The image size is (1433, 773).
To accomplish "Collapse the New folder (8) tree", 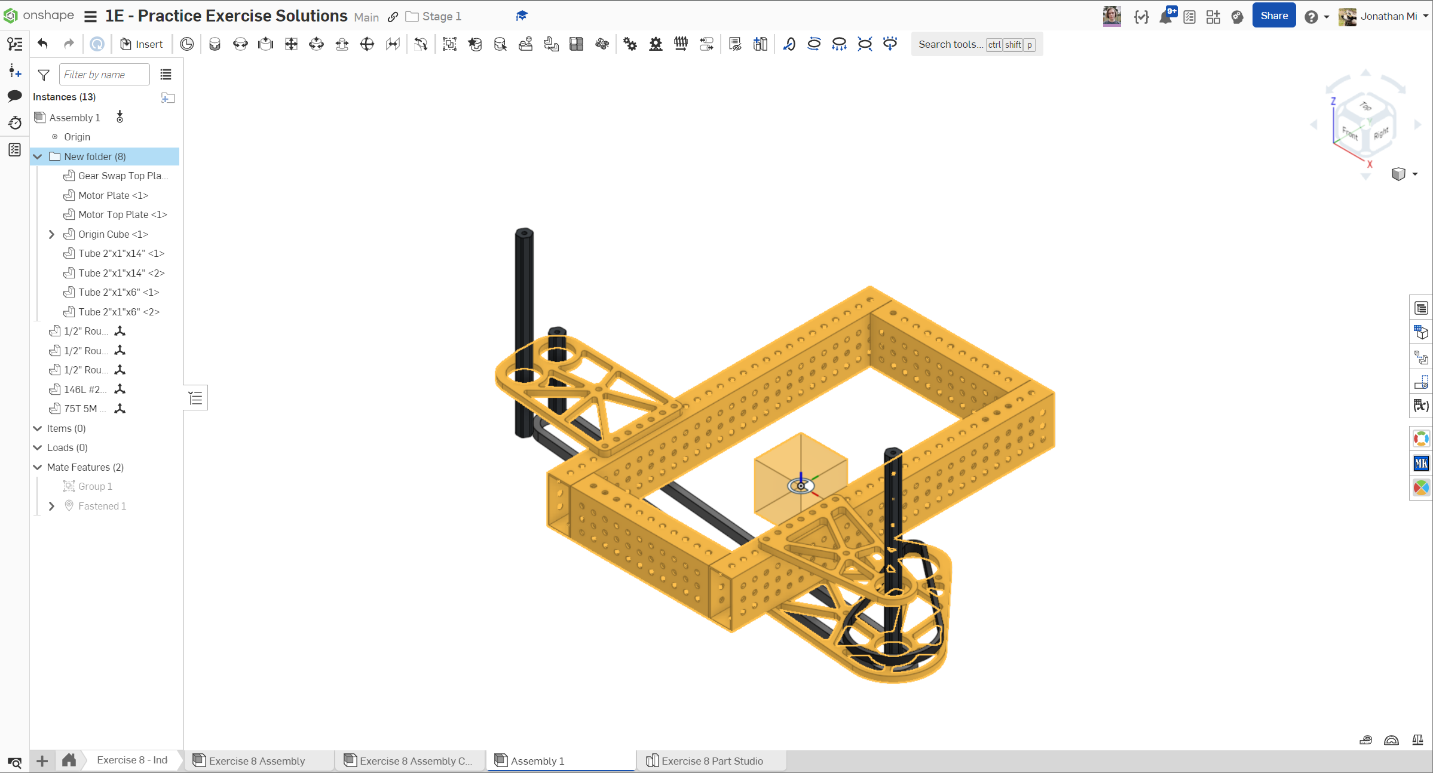I will [x=38, y=157].
